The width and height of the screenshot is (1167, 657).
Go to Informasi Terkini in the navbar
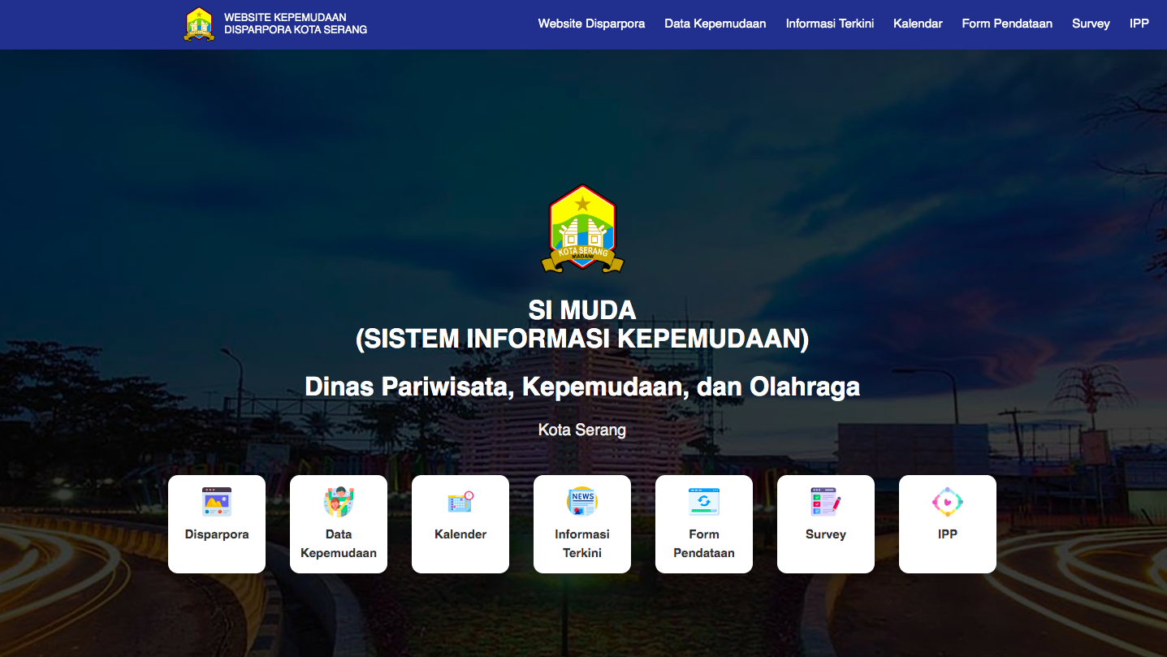click(829, 24)
